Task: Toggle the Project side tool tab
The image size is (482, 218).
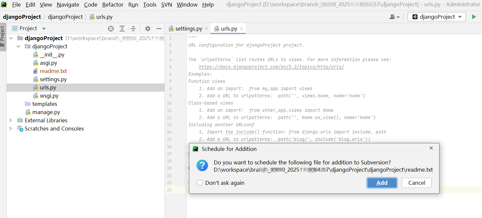Action: coord(3,37)
